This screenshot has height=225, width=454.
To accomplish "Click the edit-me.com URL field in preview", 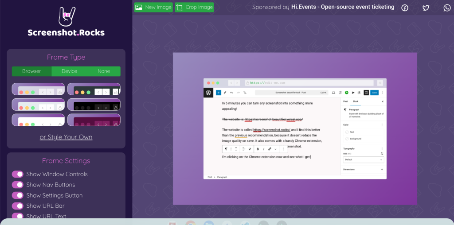I will 309,83.
